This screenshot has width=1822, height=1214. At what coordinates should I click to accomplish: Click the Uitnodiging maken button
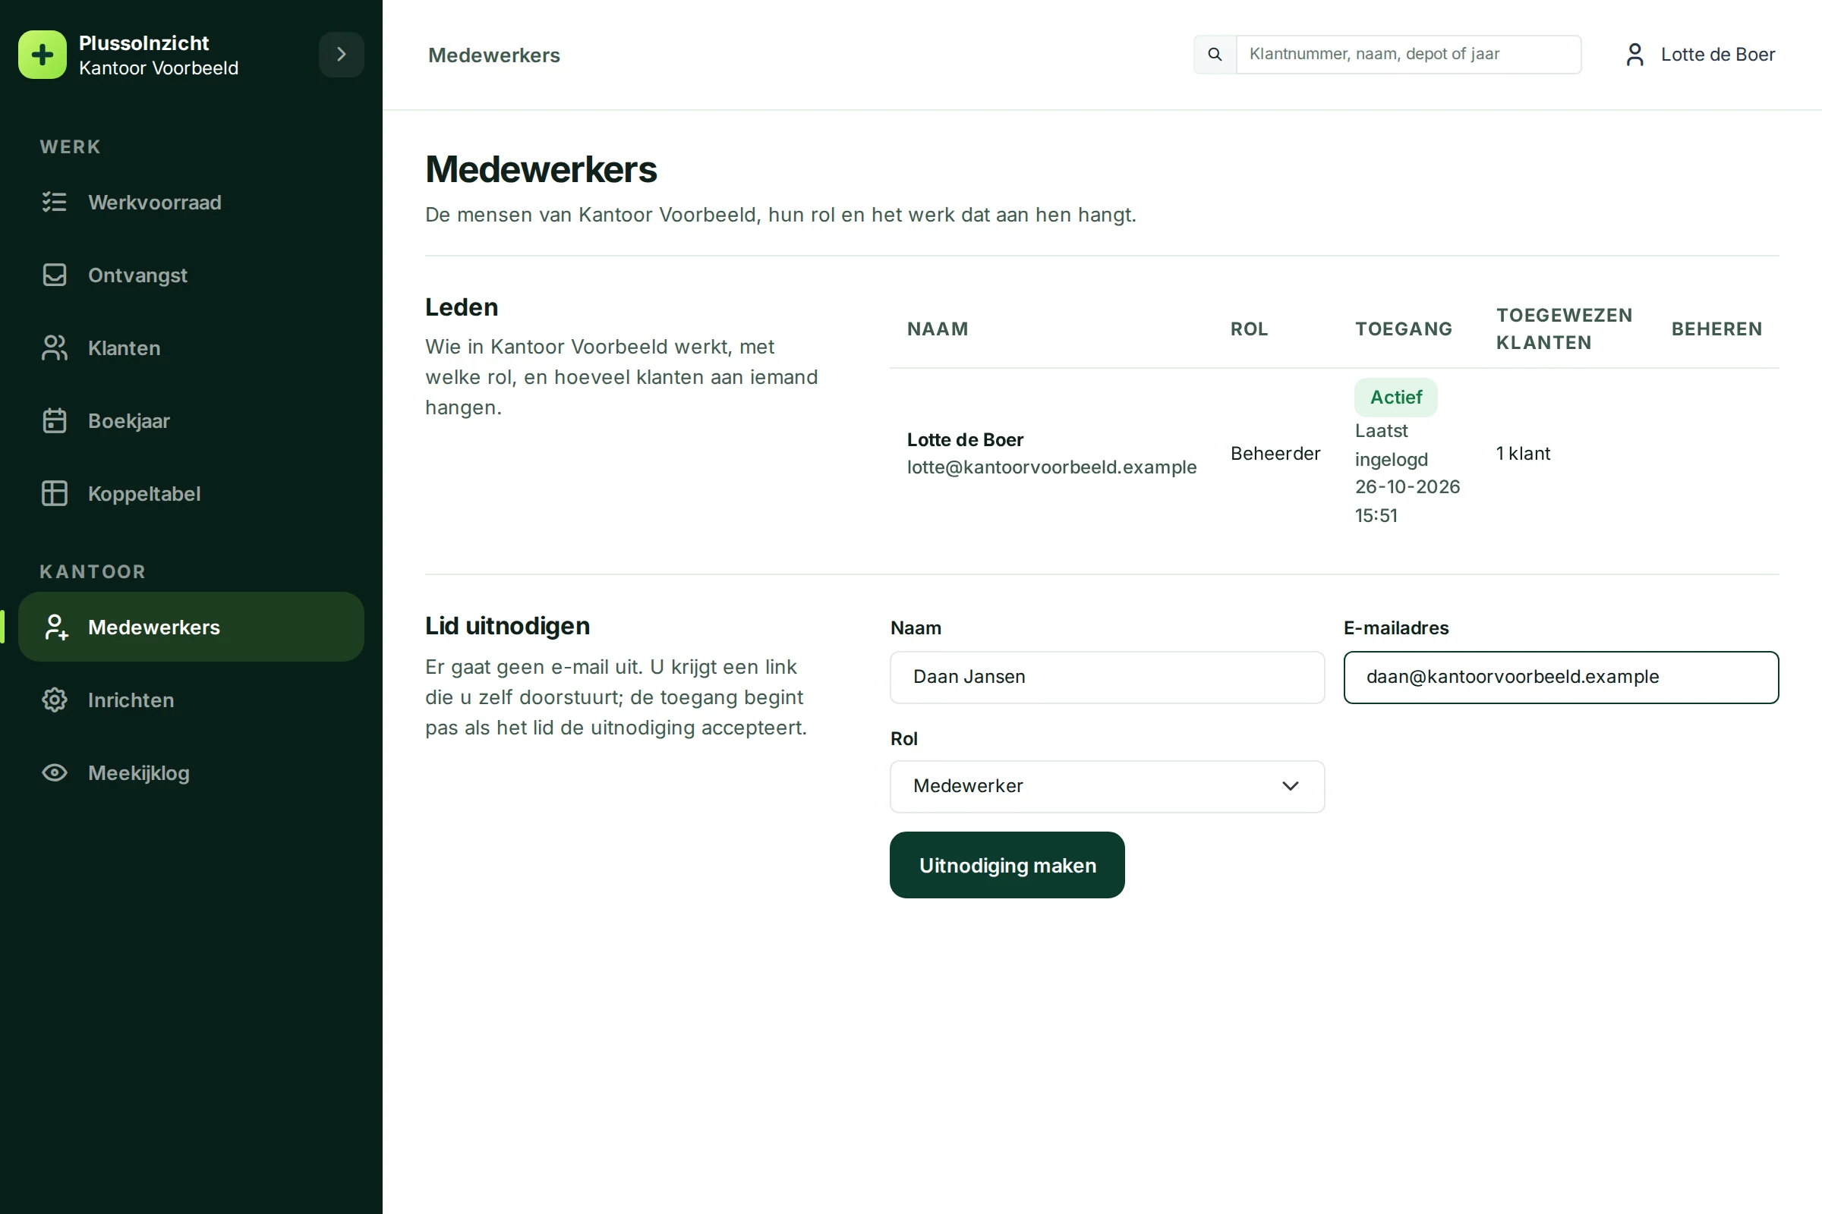coord(1007,865)
